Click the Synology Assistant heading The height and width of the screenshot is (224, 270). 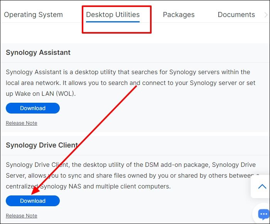(38, 53)
